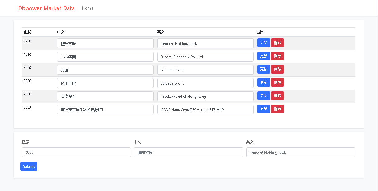The width and height of the screenshot is (378, 191).
Task: Focus the bottom form 英文 name input
Action: [x=301, y=152]
